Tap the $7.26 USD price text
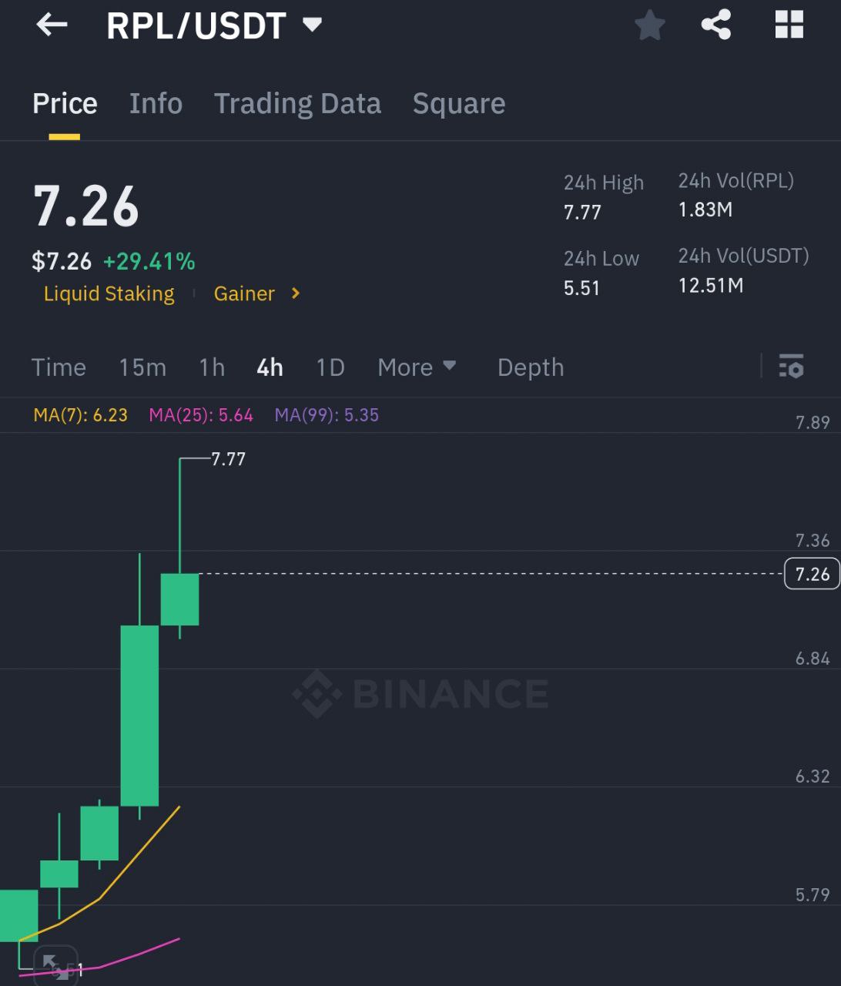The width and height of the screenshot is (841, 986). [62, 261]
